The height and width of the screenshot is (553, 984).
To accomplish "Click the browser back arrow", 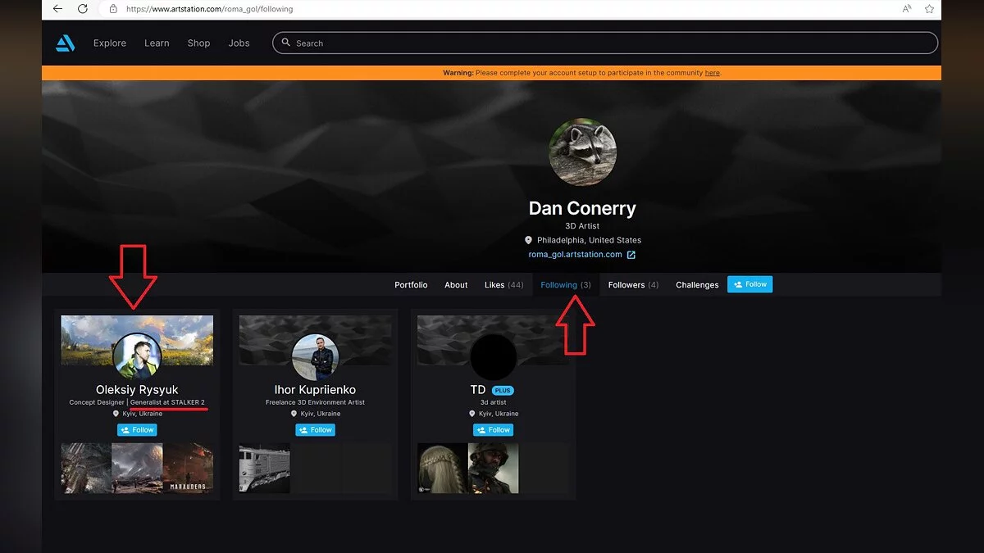I will coord(57,9).
